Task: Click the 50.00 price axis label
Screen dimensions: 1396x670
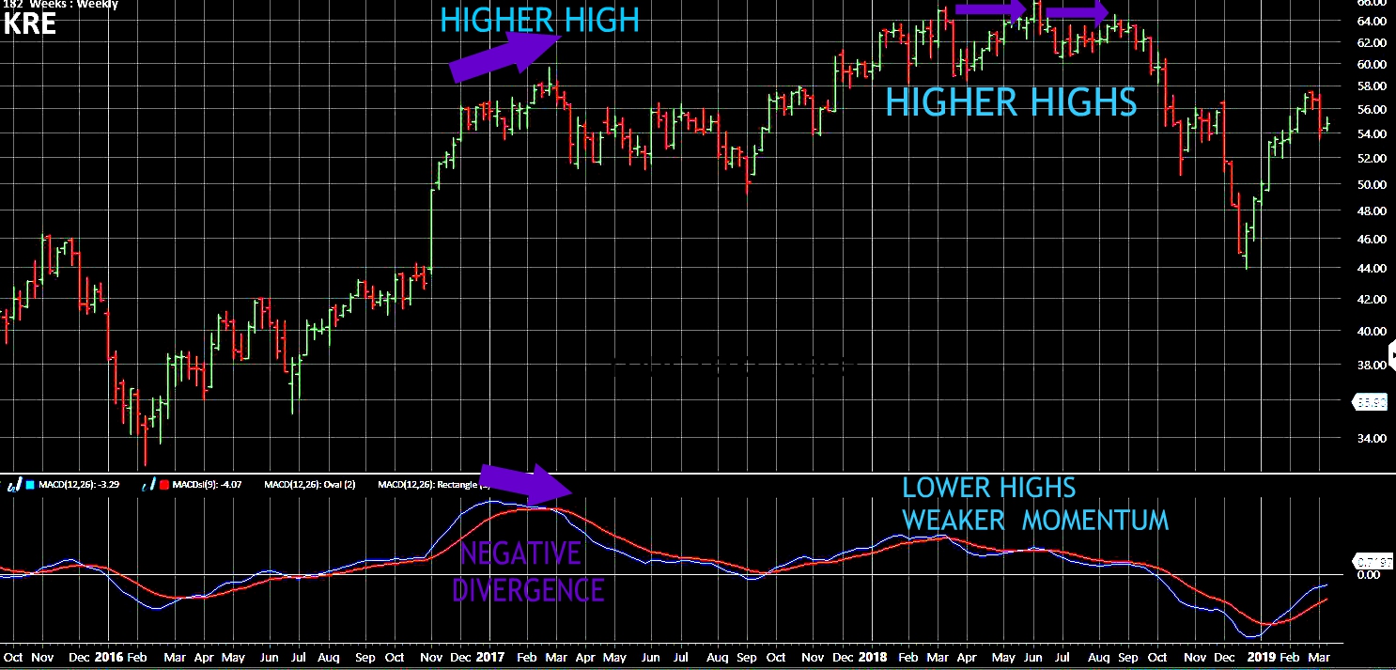Action: tap(1372, 185)
